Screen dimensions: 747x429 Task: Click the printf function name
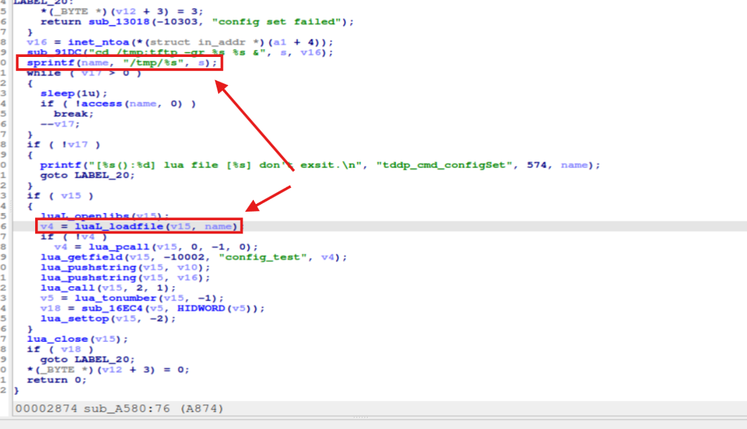[60, 165]
